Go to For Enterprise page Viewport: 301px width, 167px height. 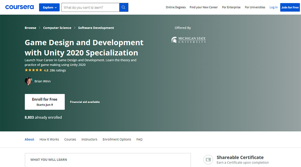tap(231, 7)
